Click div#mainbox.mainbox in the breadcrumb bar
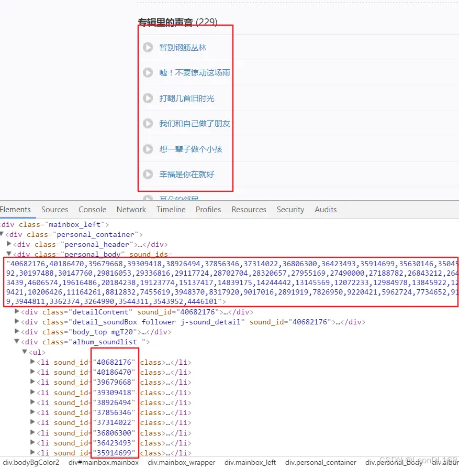Screen dimensions: 459x468 (104, 462)
